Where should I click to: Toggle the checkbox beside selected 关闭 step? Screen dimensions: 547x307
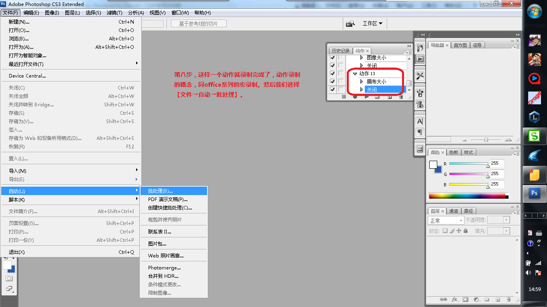click(x=332, y=90)
